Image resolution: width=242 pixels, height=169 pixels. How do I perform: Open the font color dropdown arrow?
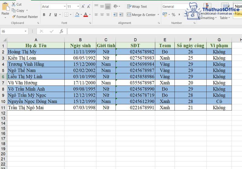pos(90,15)
